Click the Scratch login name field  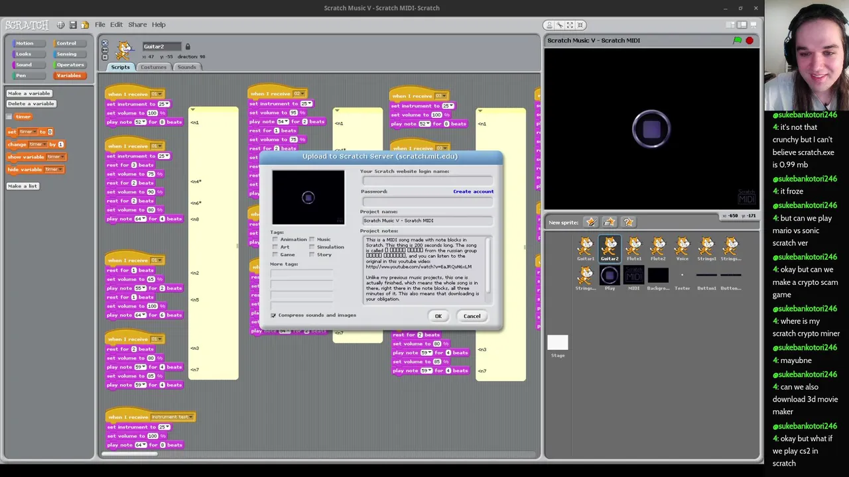tap(428, 180)
